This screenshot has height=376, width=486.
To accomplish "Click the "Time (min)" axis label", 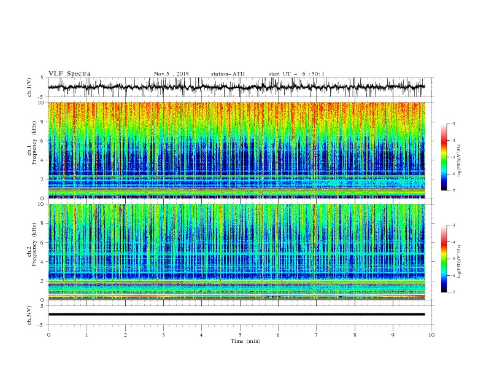I will 245,341.
